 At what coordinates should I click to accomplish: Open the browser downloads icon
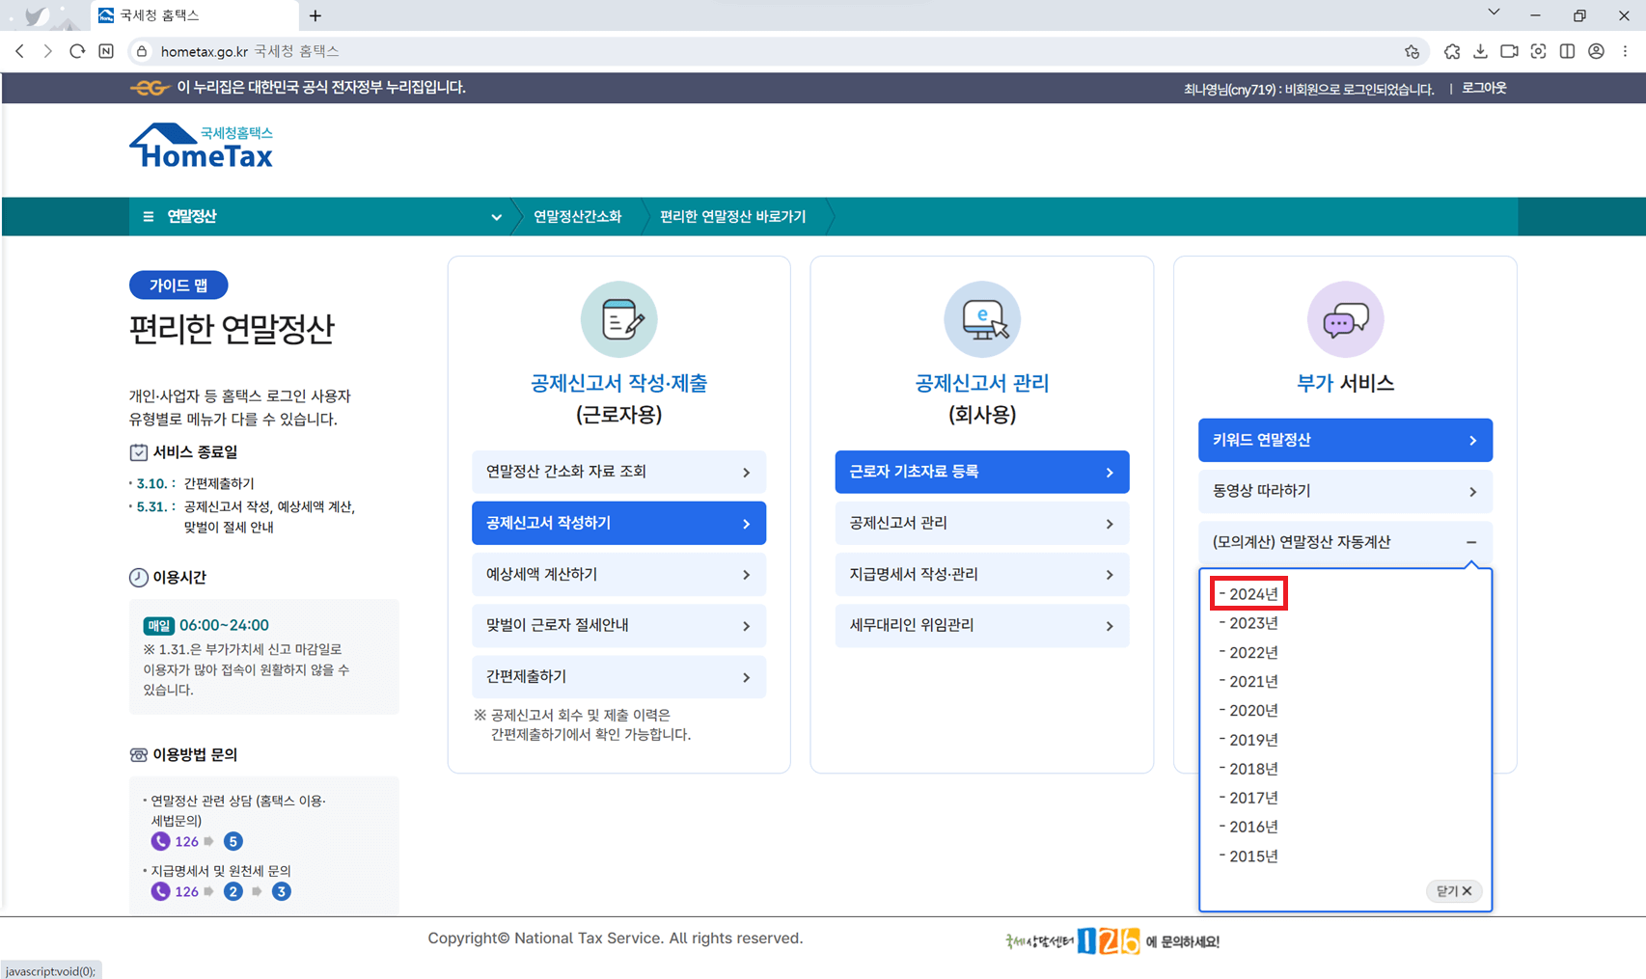1480,51
